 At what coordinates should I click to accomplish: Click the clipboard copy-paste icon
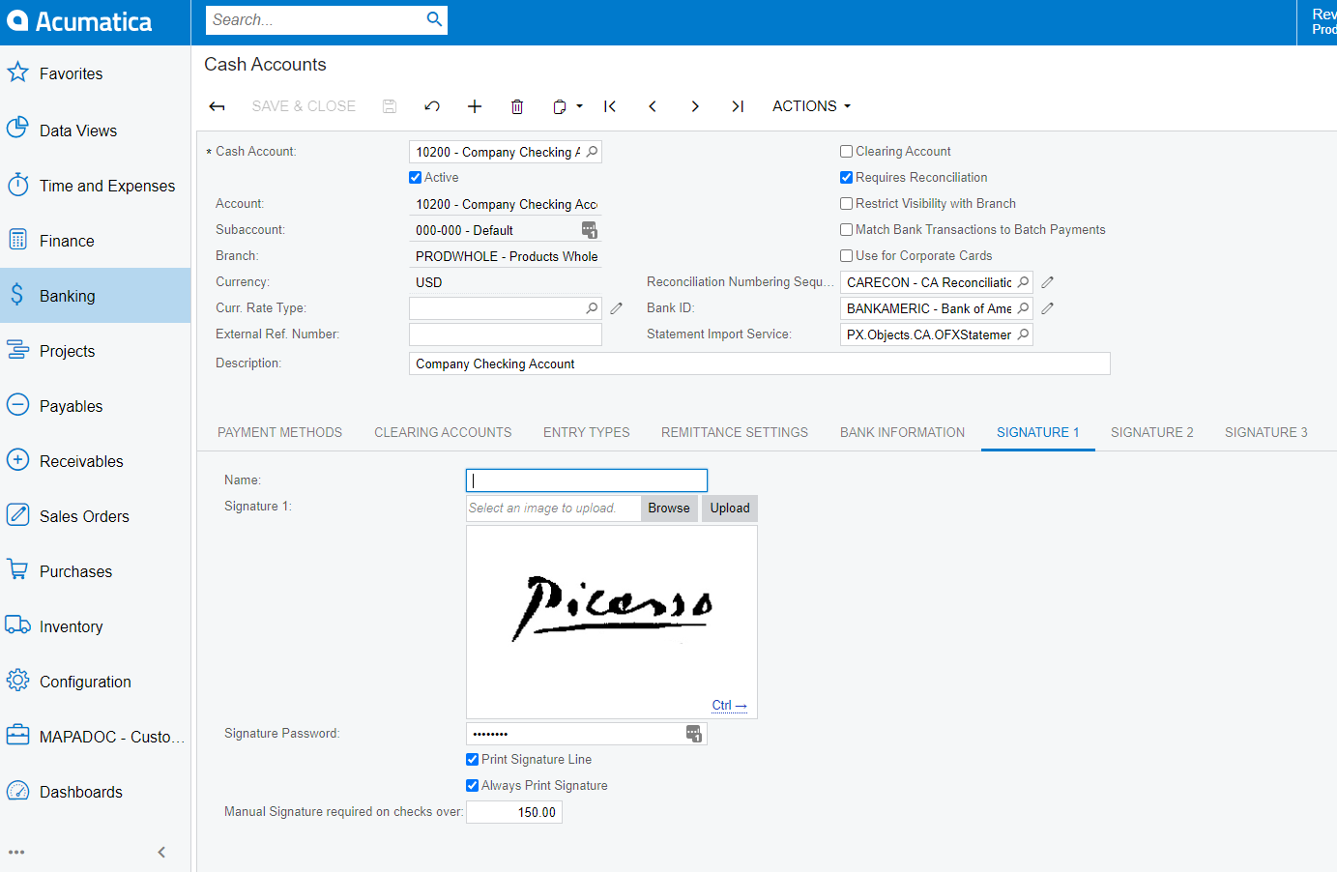point(560,106)
